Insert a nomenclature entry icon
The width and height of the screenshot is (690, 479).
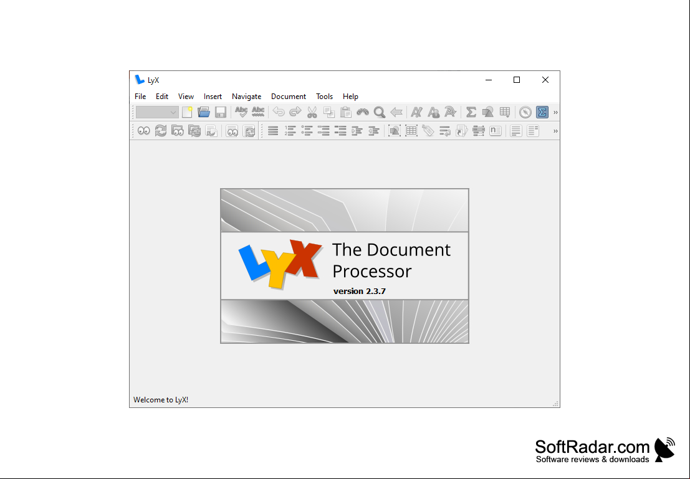coord(496,131)
